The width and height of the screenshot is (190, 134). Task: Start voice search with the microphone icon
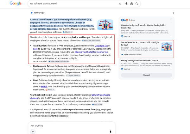pyautogui.click(x=126, y=3)
